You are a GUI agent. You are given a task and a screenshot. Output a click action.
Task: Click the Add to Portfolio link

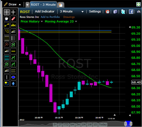pyautogui.click(x=50, y=17)
